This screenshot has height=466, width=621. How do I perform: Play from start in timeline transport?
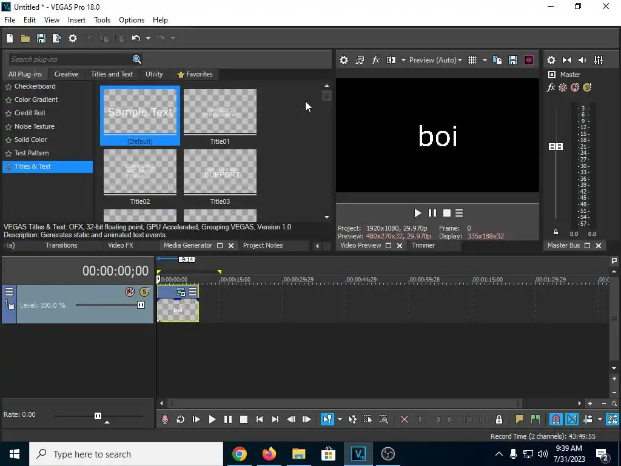click(x=196, y=419)
